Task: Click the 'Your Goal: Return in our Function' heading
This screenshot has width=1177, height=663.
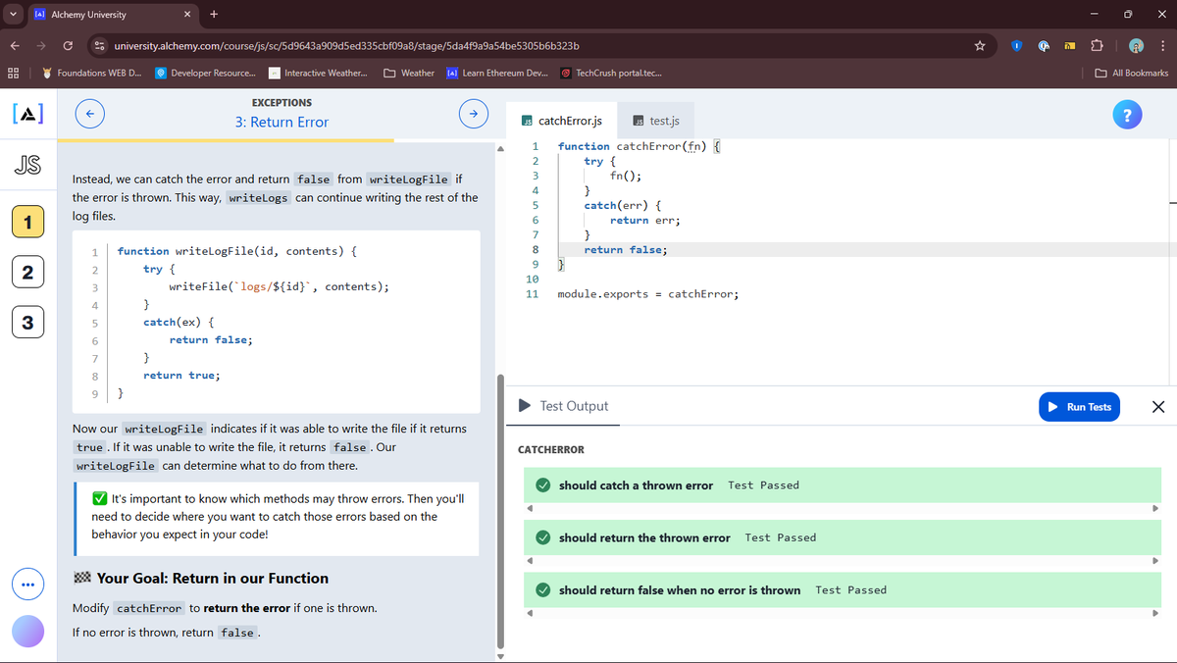Action: pos(213,578)
